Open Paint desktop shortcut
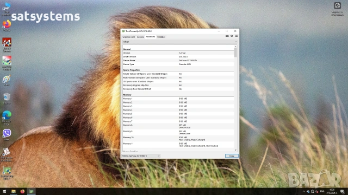Viewport: 348px width, 195px height. point(7,81)
